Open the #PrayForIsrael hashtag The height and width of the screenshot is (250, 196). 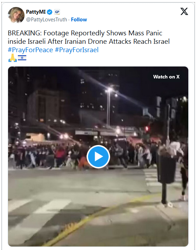tap(77, 50)
